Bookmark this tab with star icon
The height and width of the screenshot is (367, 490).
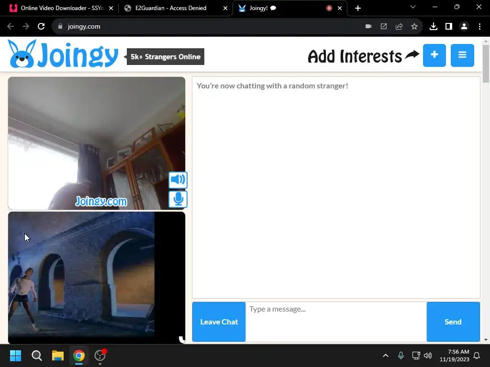coord(414,27)
